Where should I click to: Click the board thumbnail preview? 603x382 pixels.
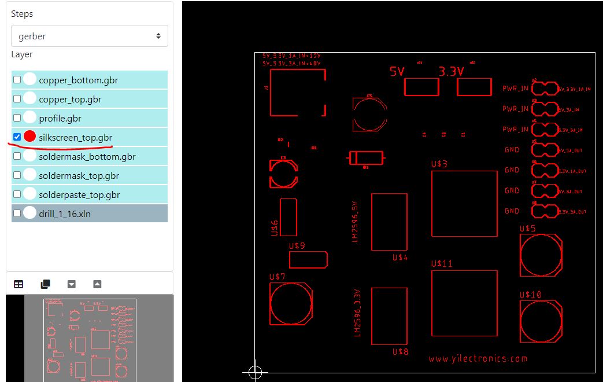coord(90,339)
